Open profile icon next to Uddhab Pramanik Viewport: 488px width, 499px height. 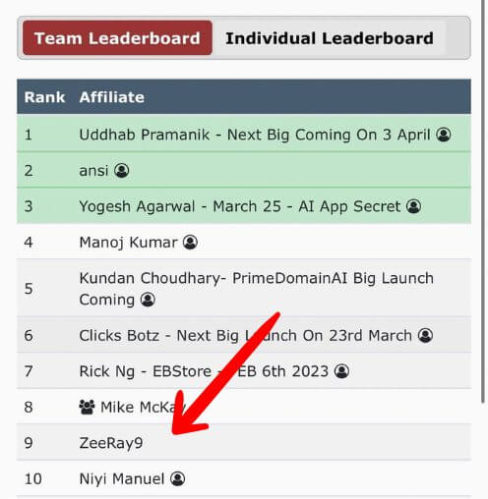(444, 135)
